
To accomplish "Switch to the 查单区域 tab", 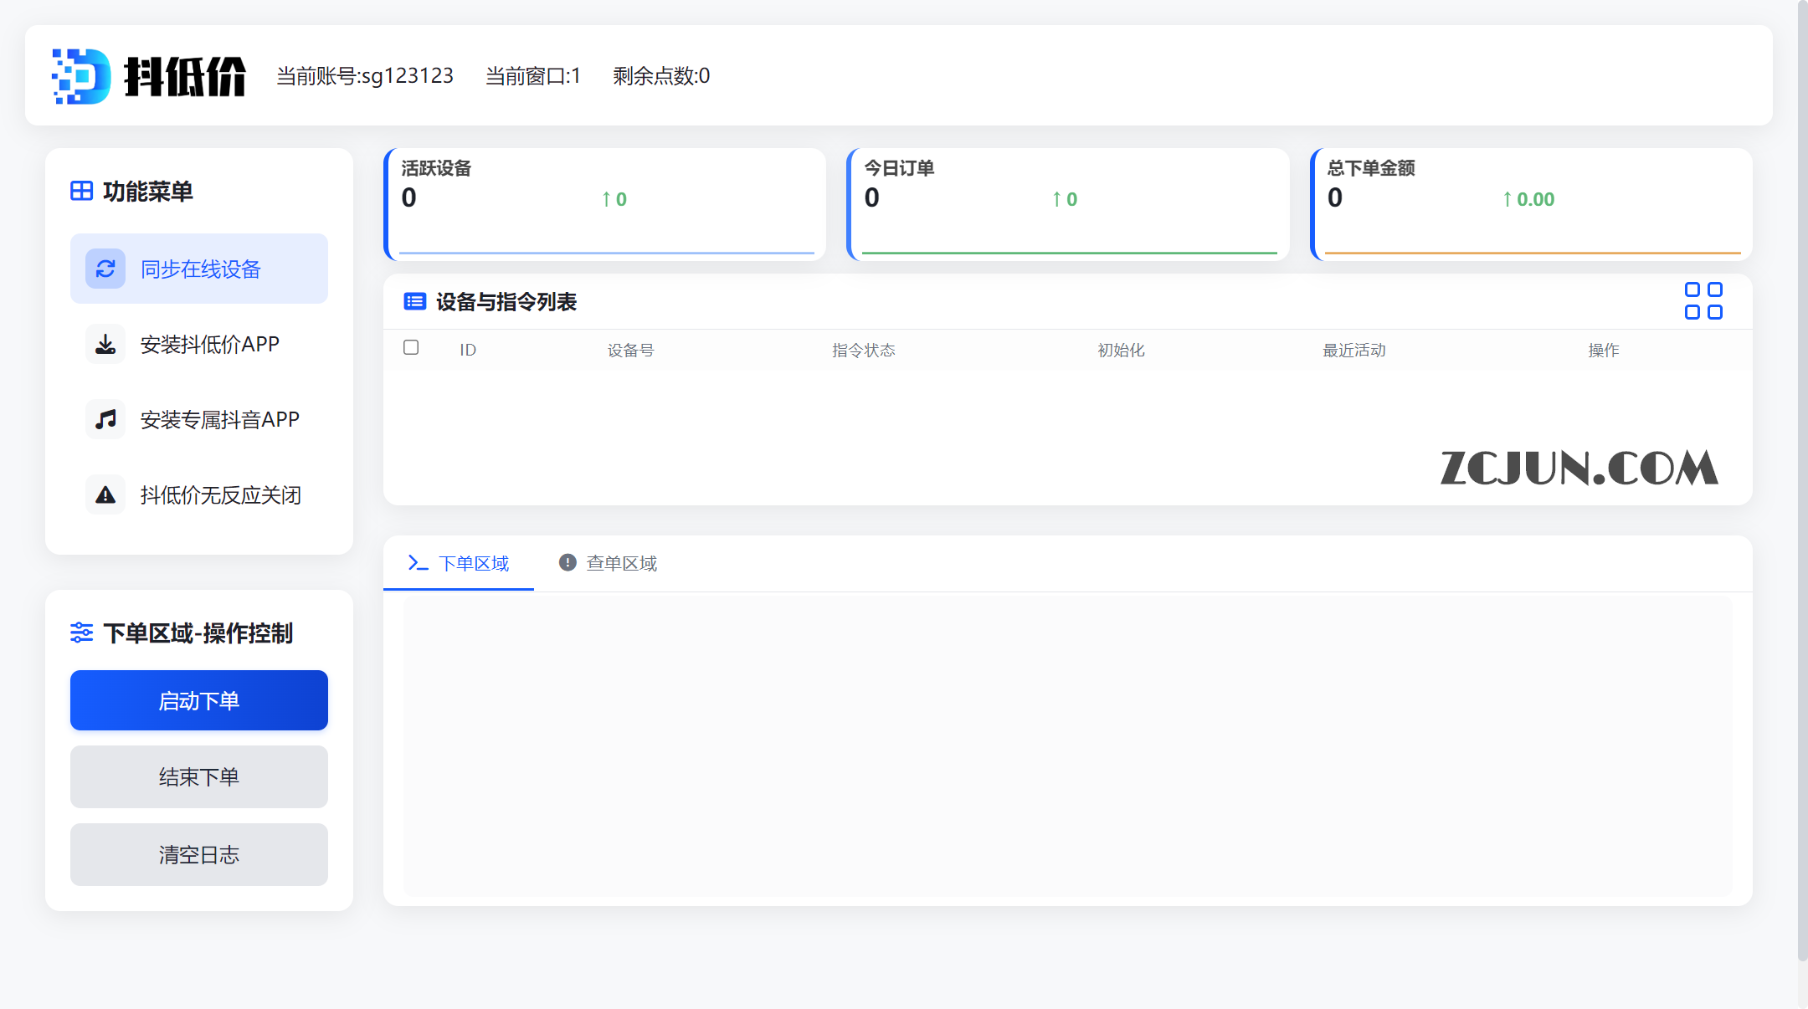I will 621,563.
